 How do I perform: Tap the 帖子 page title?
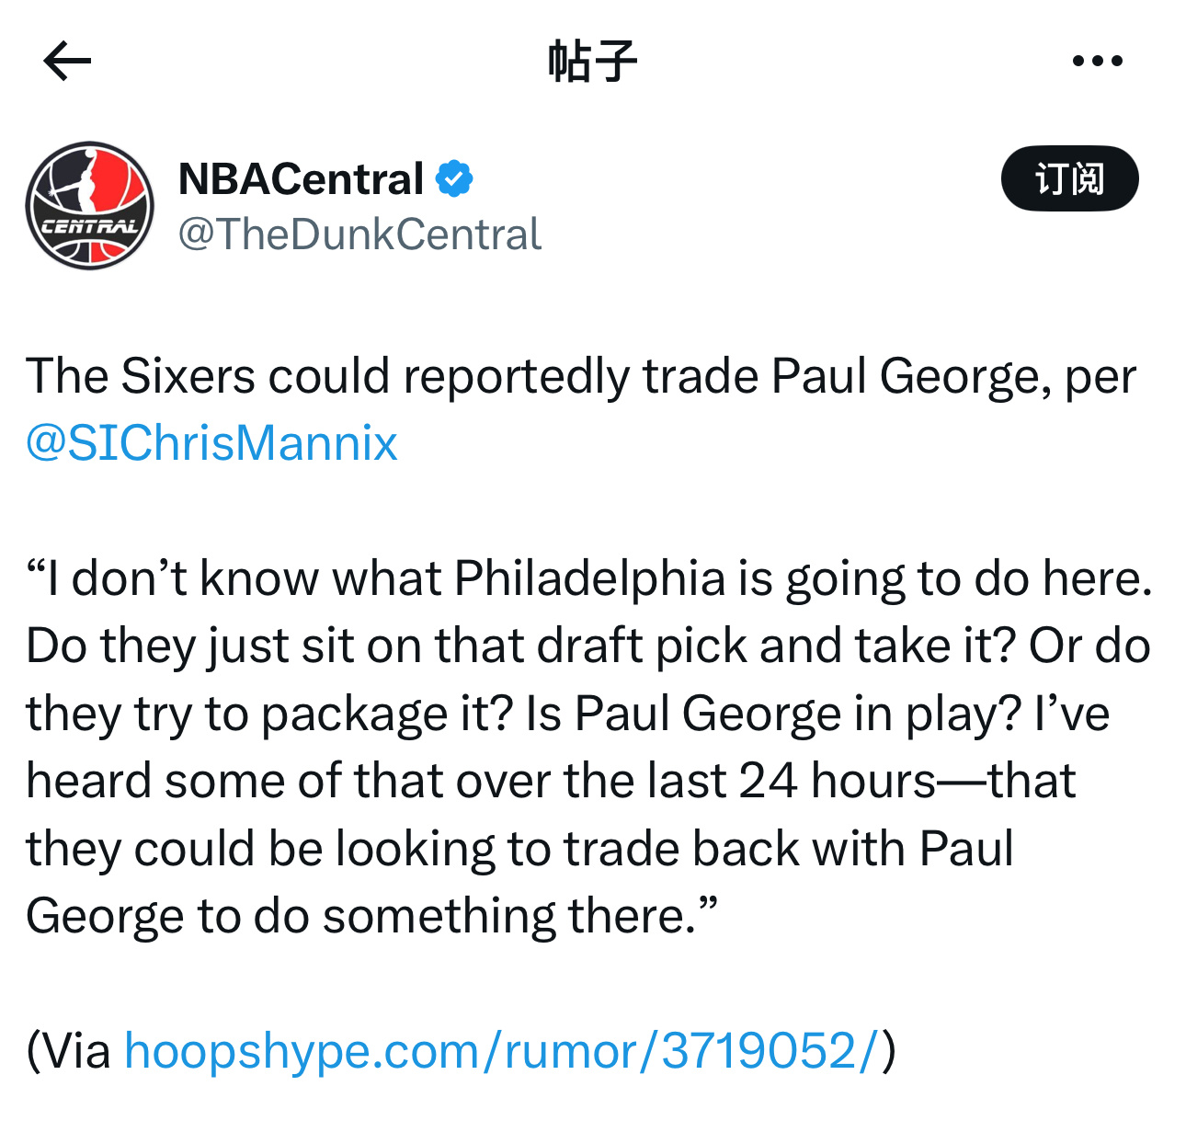click(x=592, y=62)
